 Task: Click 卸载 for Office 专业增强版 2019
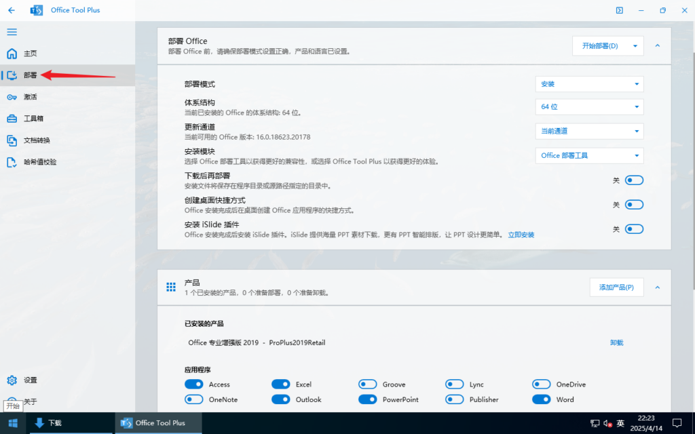(616, 342)
